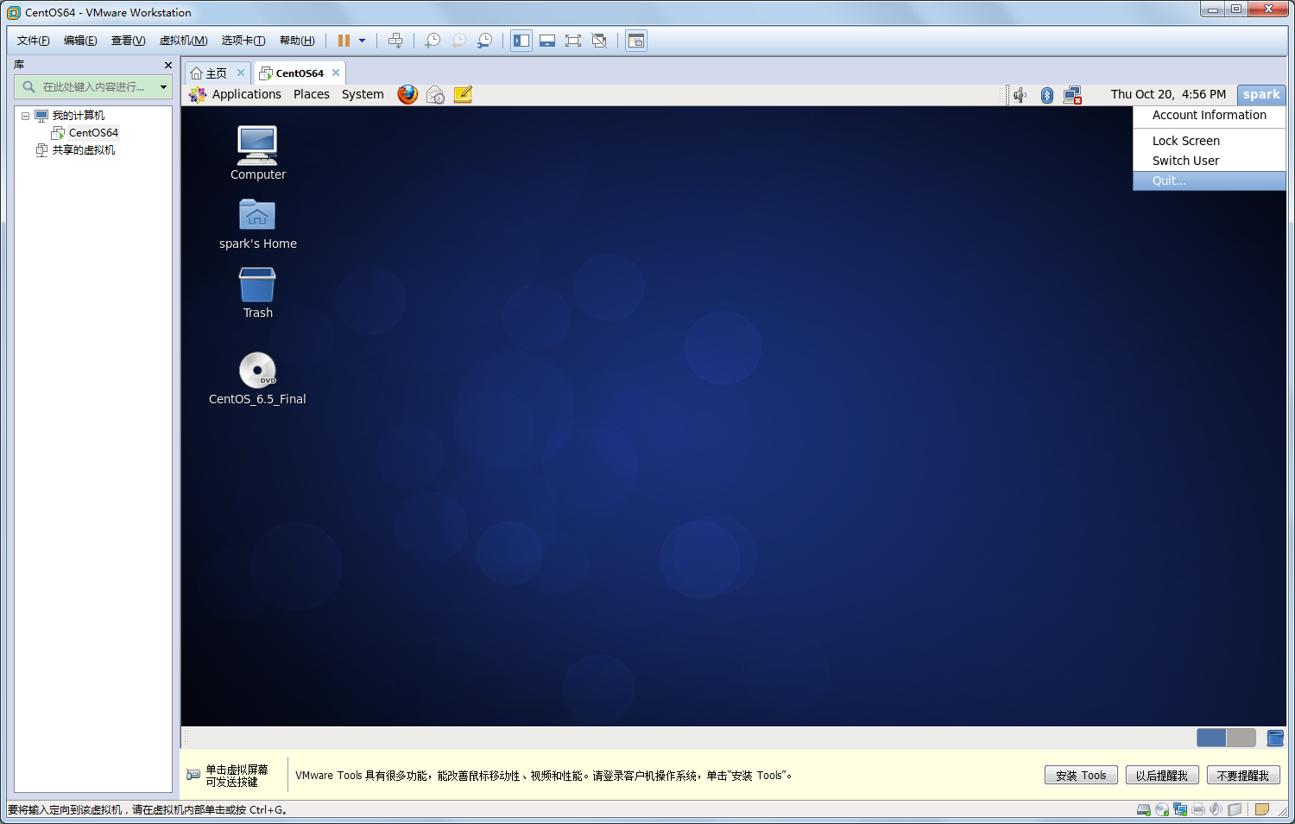
Task: Launch the mail client icon in panel
Action: tap(435, 94)
